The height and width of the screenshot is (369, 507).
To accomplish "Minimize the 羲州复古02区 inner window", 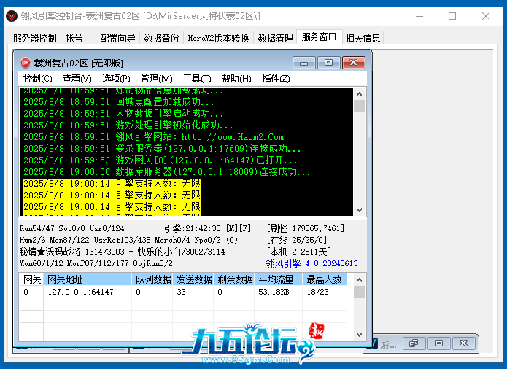I will click(x=304, y=63).
